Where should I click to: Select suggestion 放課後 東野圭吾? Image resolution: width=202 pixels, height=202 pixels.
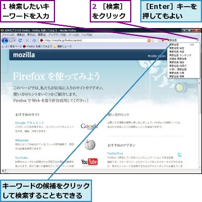click(x=183, y=59)
